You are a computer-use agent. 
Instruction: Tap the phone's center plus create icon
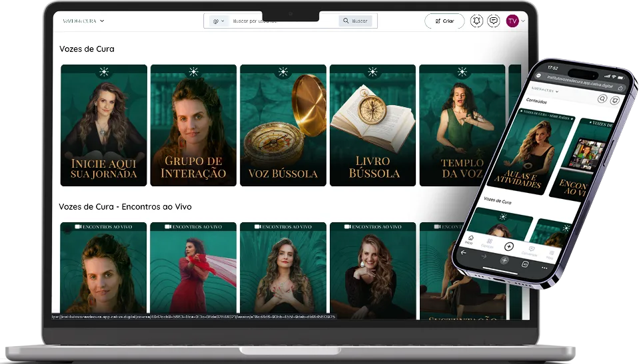coord(509,247)
